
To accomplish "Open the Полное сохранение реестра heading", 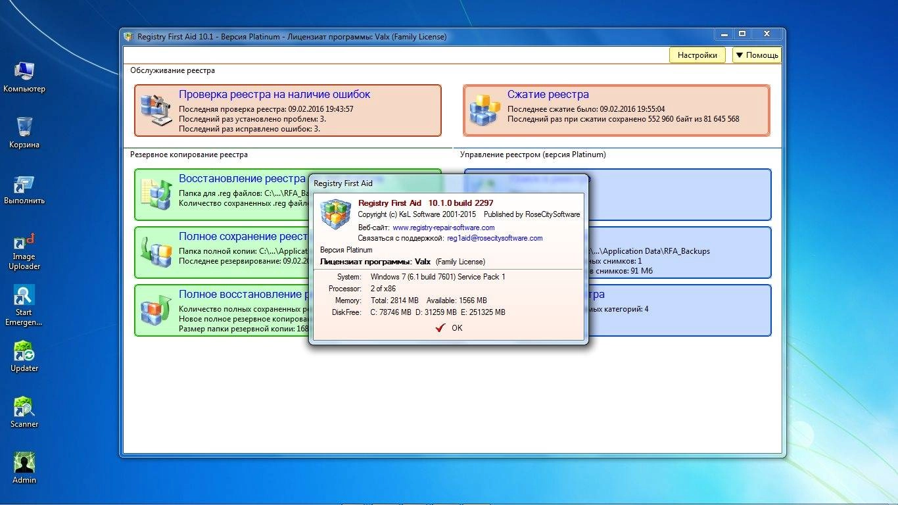I will 243,236.
